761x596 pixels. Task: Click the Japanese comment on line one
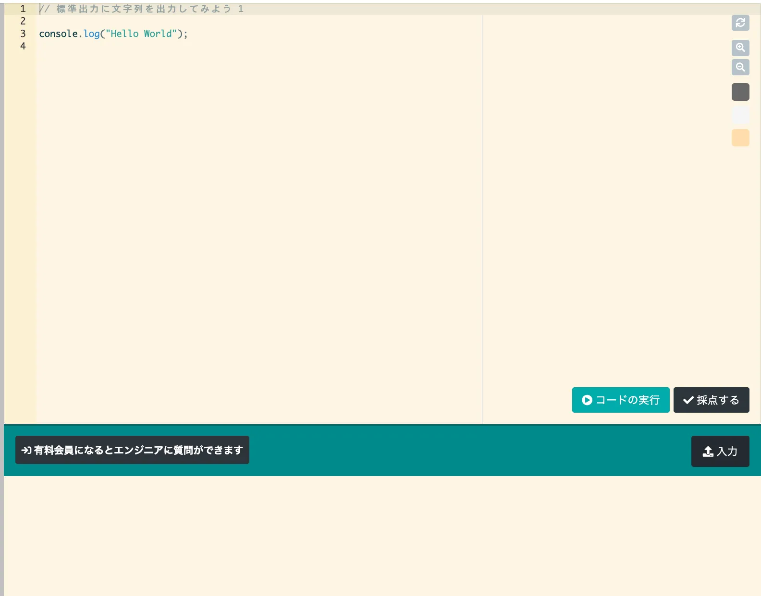pos(144,9)
